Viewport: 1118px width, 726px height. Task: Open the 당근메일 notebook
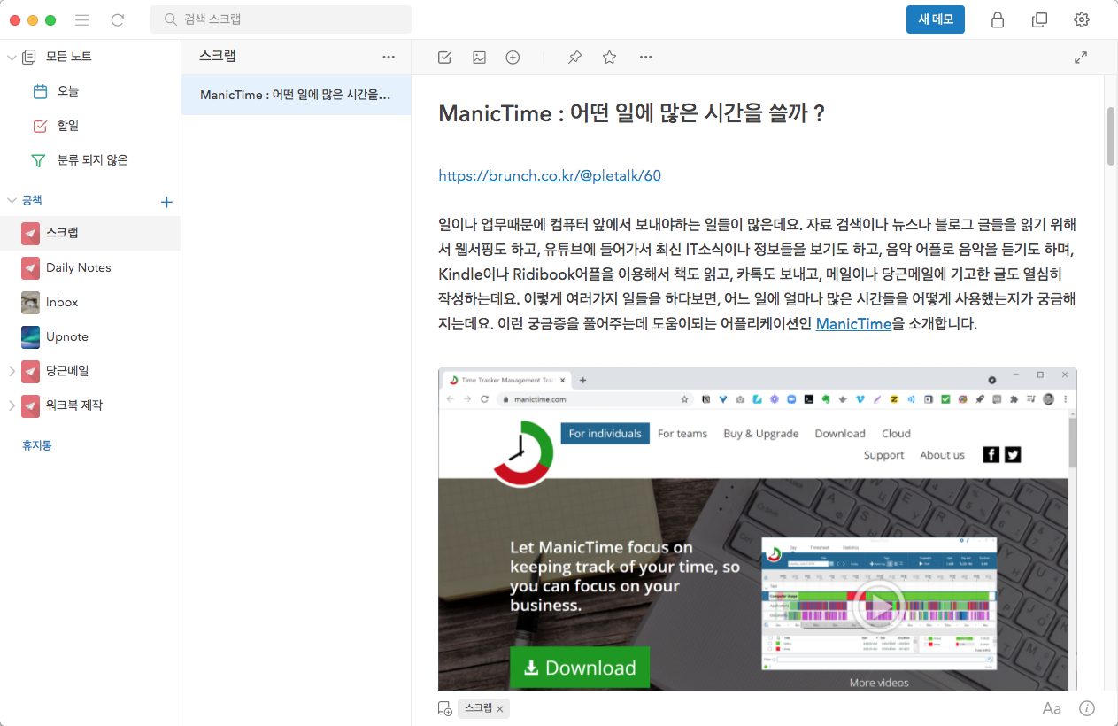[x=67, y=371]
